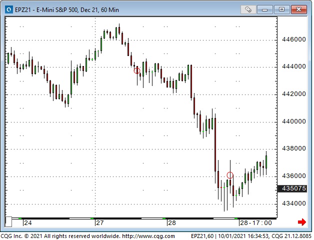Maximize the EPZ21 chart window
314x240 pixels.
[281, 9]
